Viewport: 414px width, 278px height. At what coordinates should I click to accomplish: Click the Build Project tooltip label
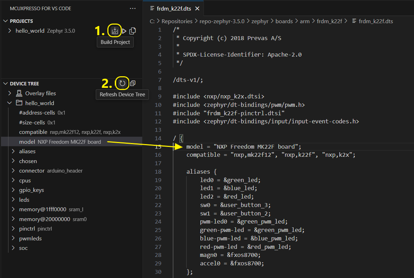tap(115, 42)
